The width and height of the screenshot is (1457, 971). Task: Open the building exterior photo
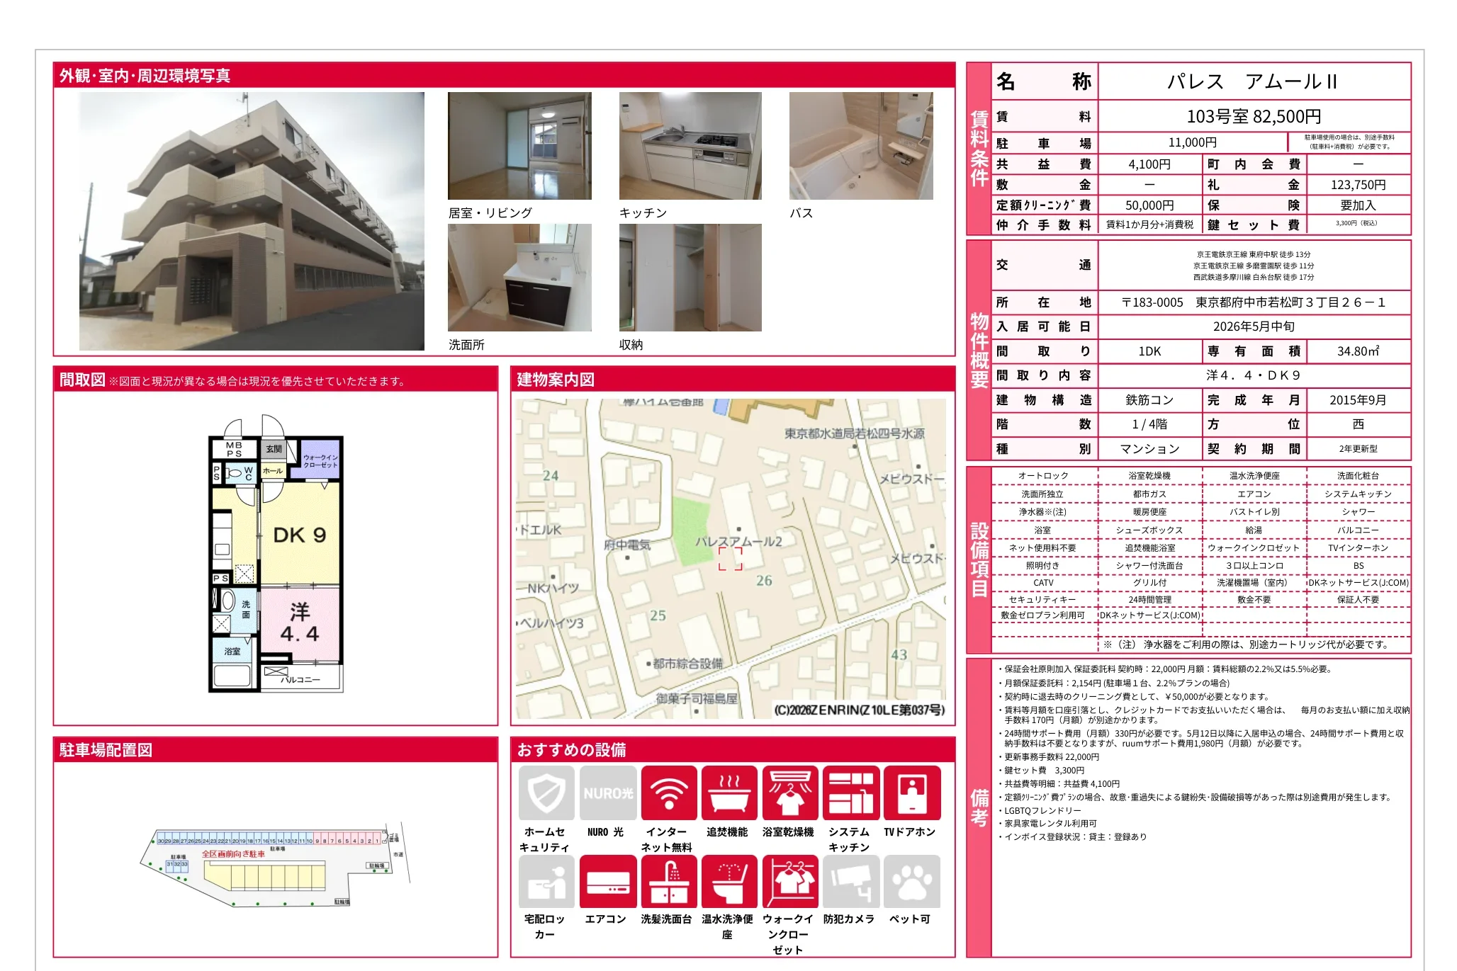click(252, 221)
